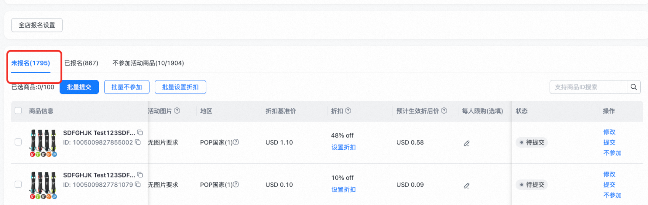648x205 pixels.
Task: Focus the product ID search field
Action: 588,87
